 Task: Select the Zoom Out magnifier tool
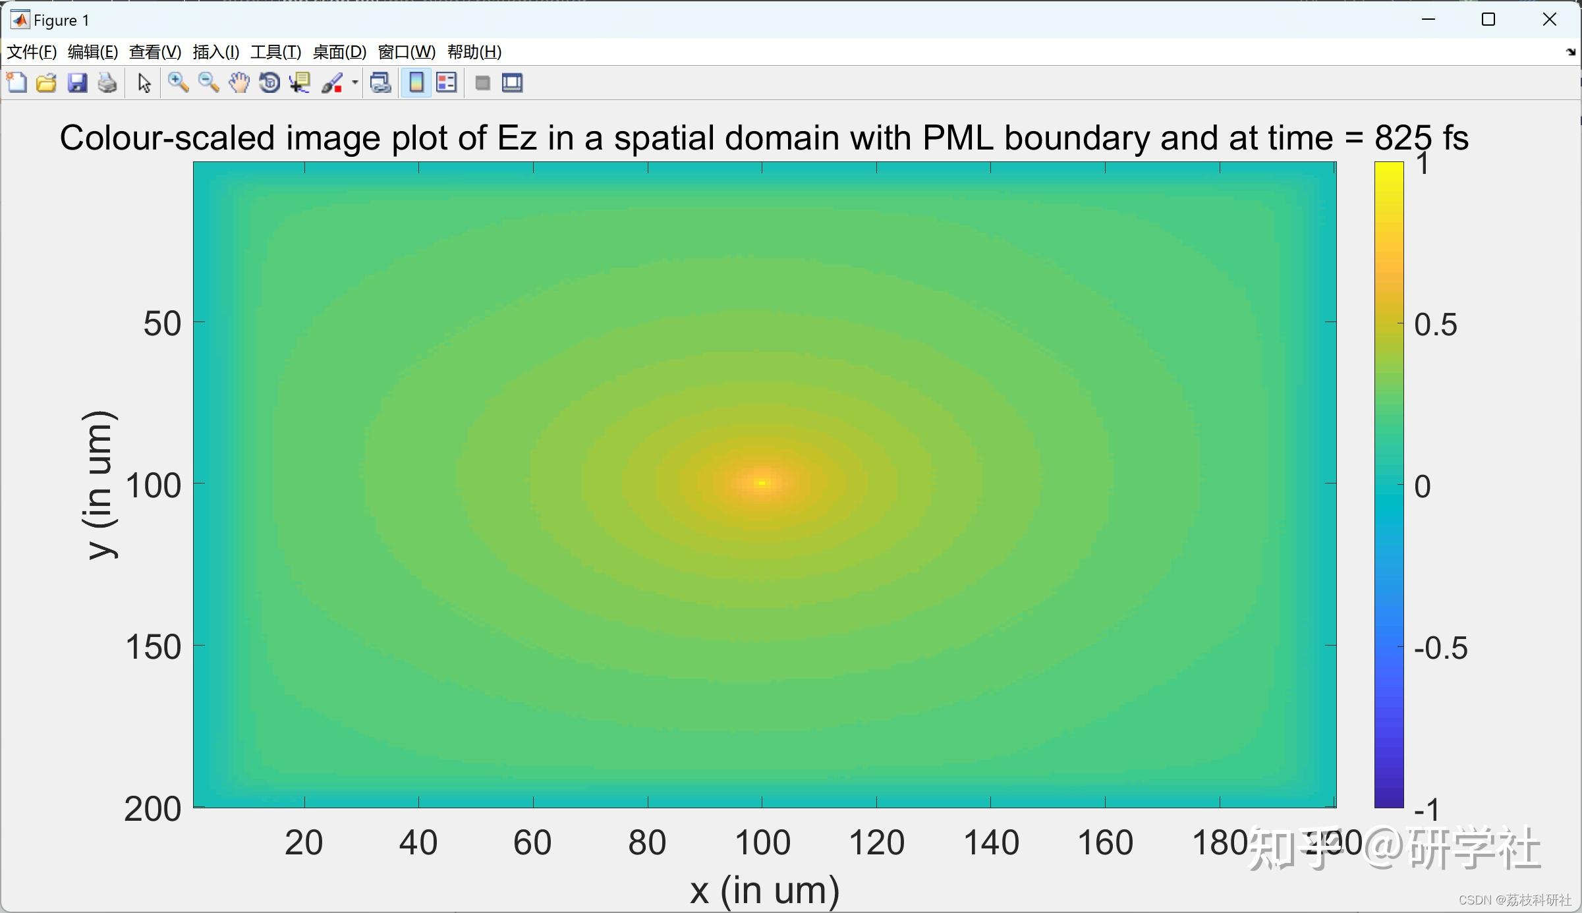pyautogui.click(x=208, y=83)
